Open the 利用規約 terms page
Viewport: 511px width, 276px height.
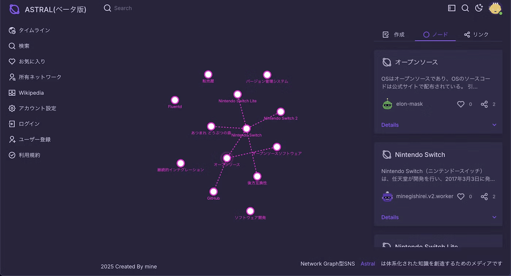[x=24, y=155]
